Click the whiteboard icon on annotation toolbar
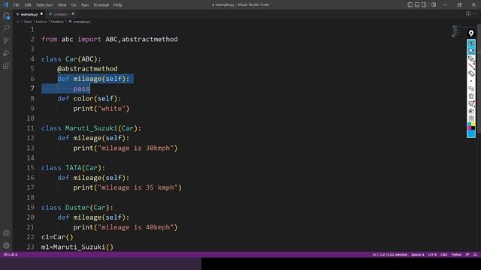The width and height of the screenshot is (481, 270). point(471,103)
